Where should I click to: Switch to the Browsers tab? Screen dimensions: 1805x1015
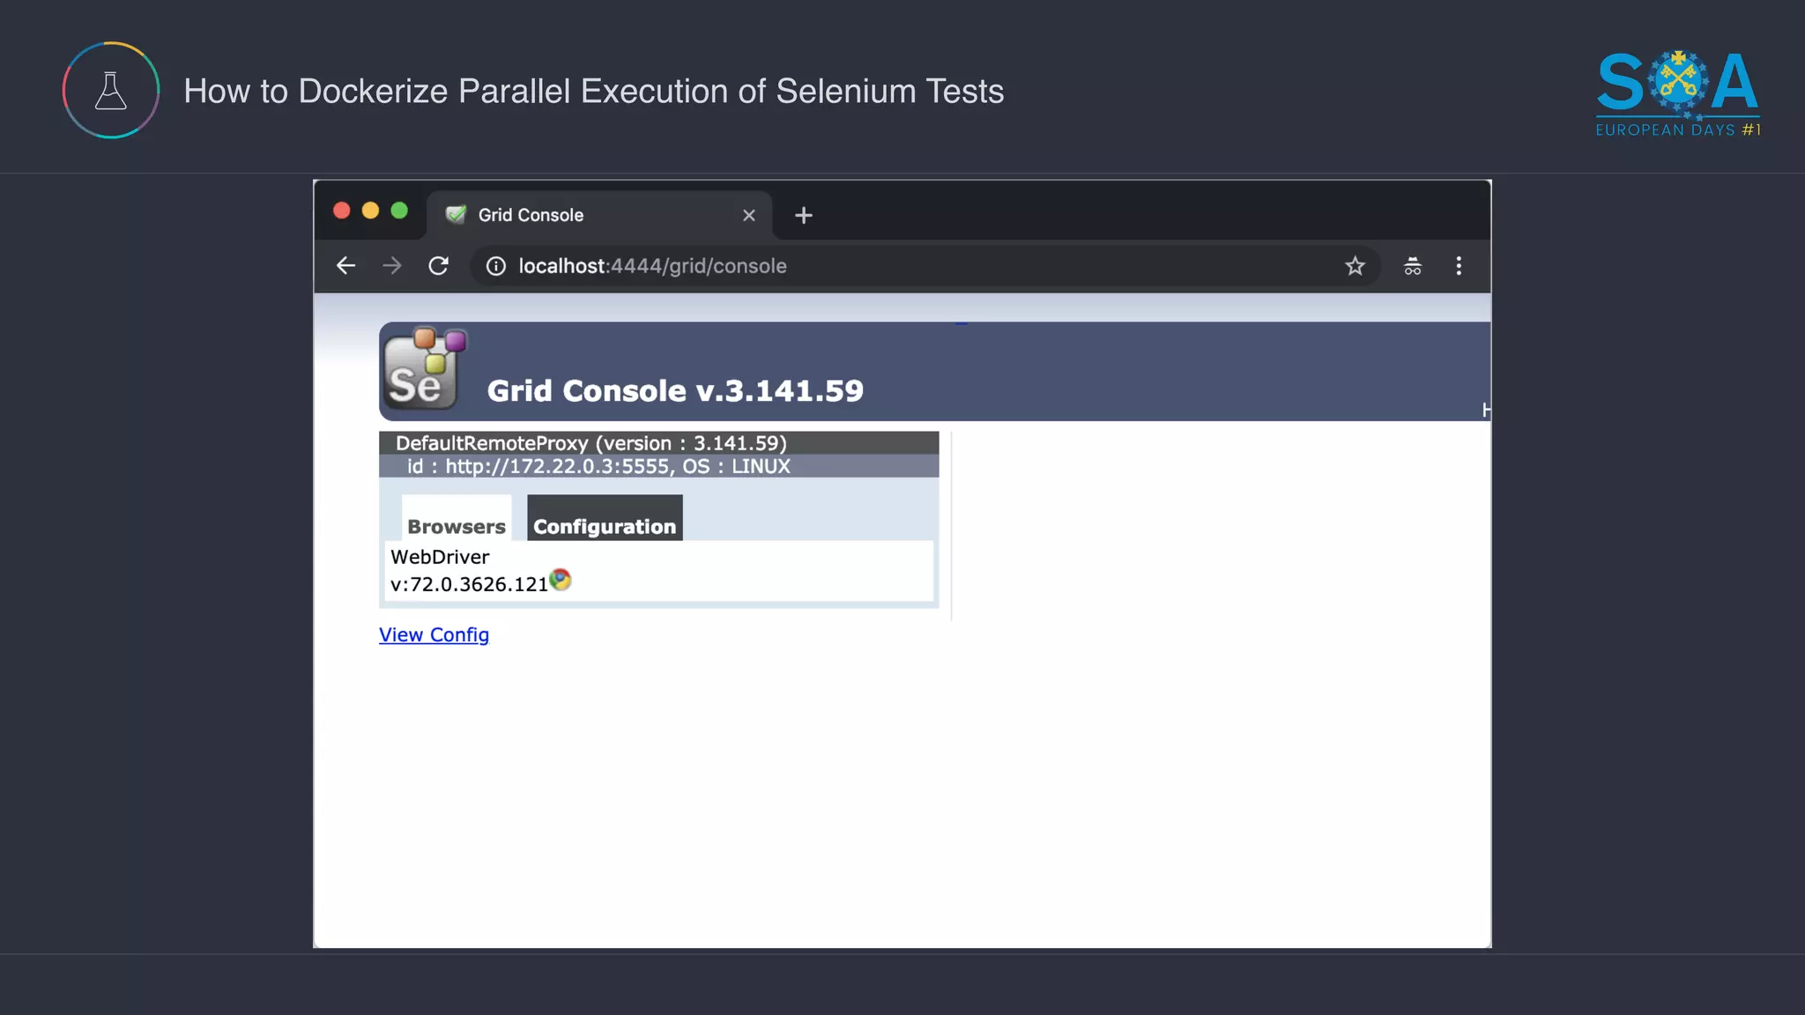[457, 518]
